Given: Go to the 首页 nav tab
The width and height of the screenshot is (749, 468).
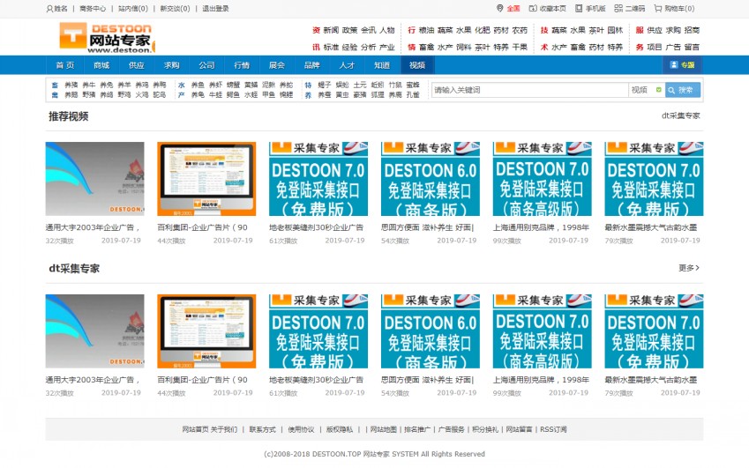Looking at the screenshot, I should (x=65, y=65).
